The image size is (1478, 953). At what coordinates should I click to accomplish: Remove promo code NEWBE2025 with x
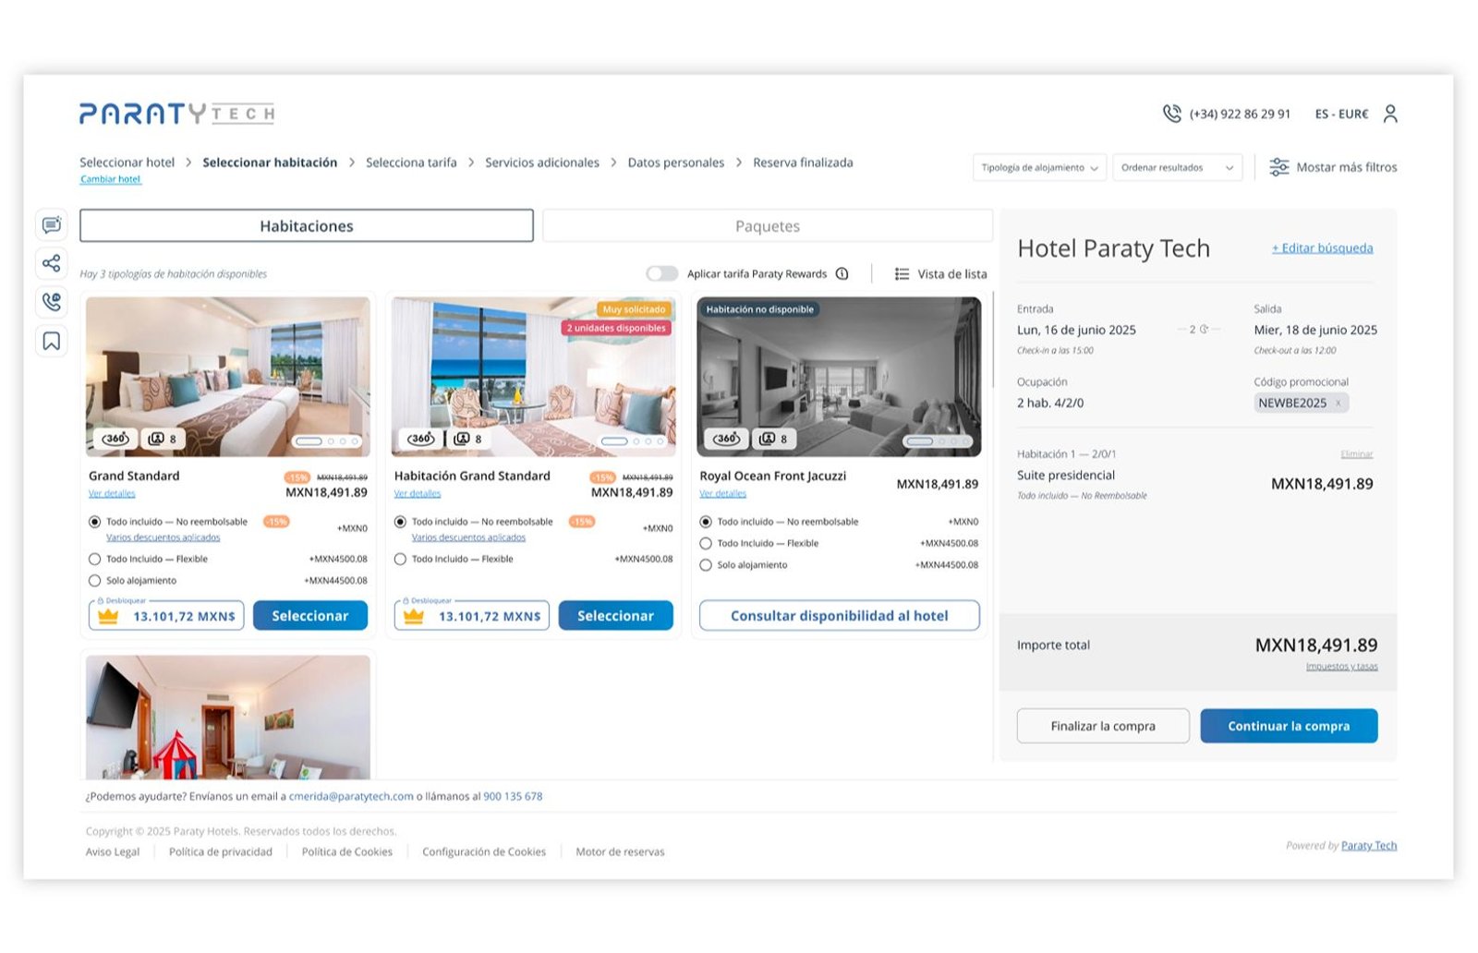point(1338,403)
